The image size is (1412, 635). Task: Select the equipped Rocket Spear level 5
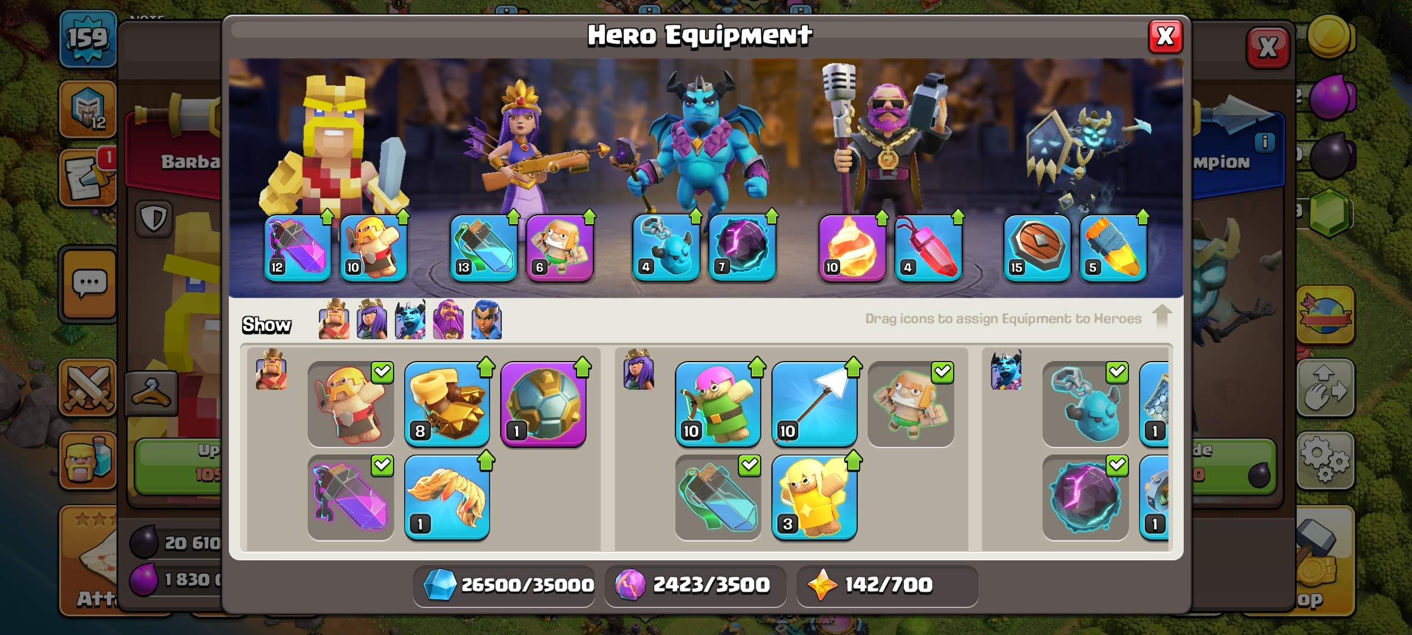[1113, 248]
